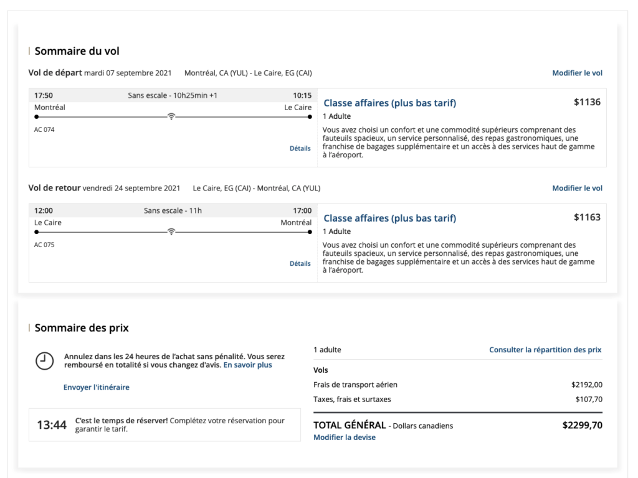This screenshot has height=478, width=638.
Task: Click the Wi-Fi icon on the departure flight
Action: (x=171, y=116)
